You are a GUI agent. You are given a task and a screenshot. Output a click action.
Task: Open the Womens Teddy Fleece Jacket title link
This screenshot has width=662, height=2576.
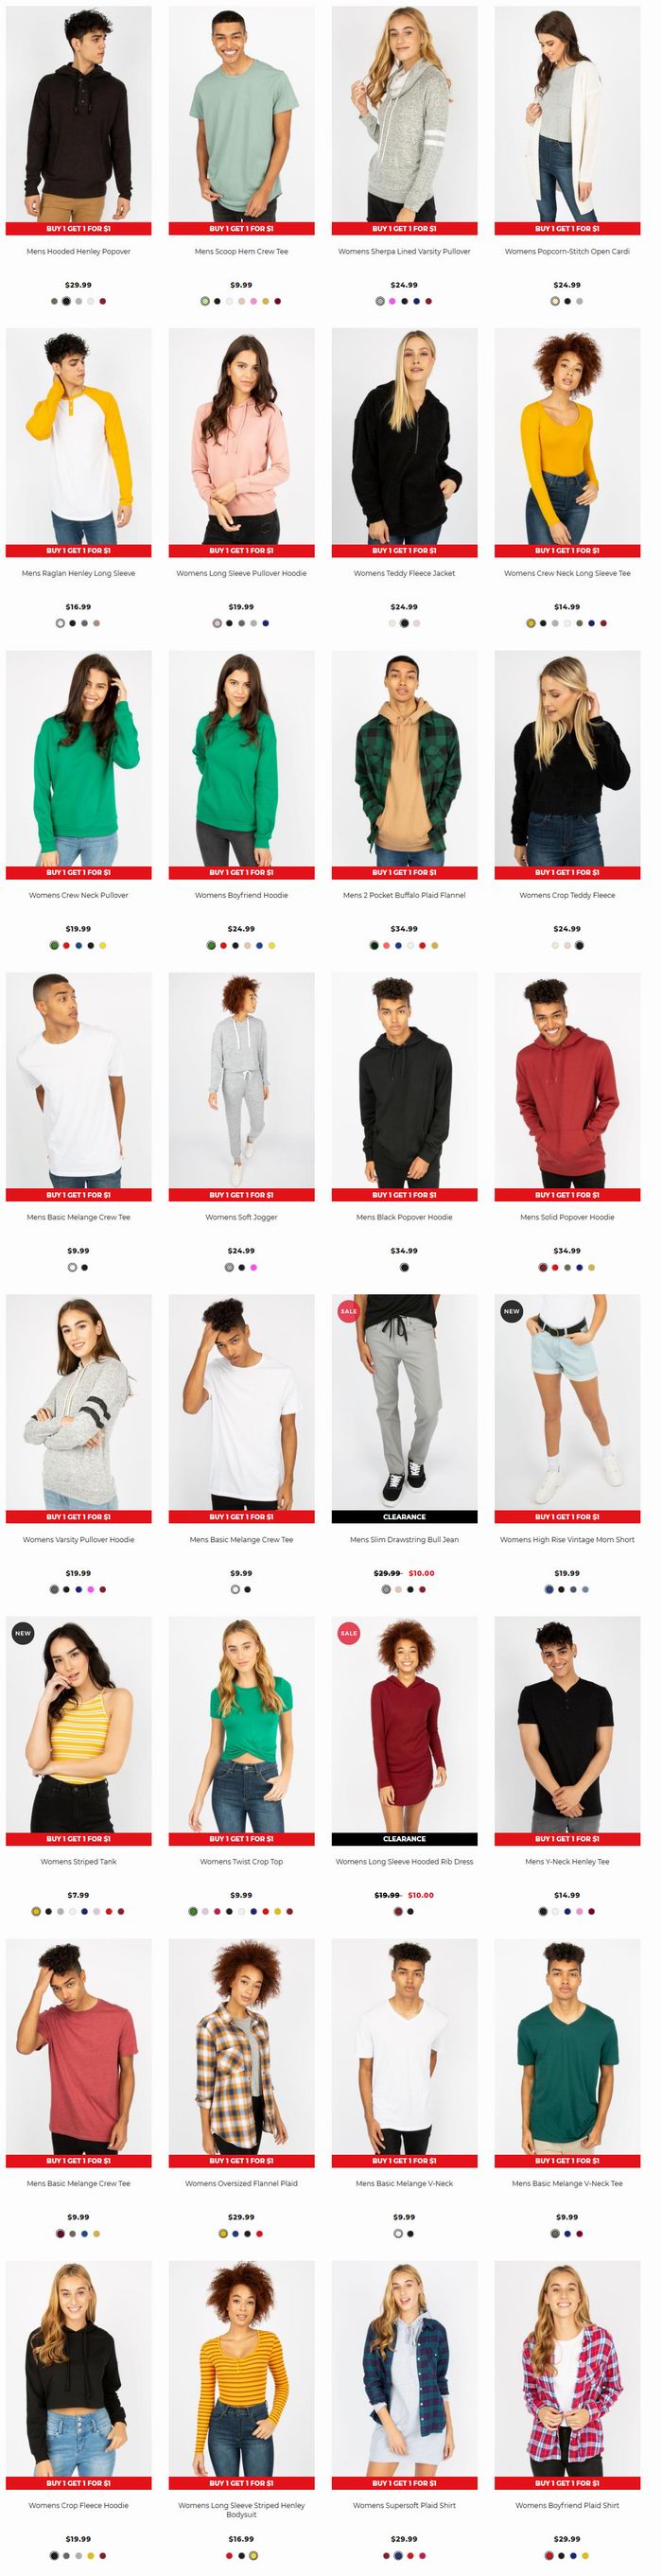point(404,574)
